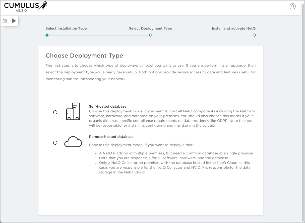This screenshot has width=305, height=223.
Task: Open the Install and activate NetQ label
Action: (233, 29)
